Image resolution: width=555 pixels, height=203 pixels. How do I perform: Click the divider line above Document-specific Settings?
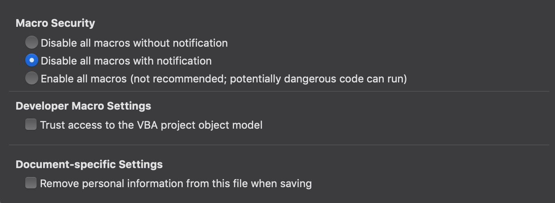point(279,145)
